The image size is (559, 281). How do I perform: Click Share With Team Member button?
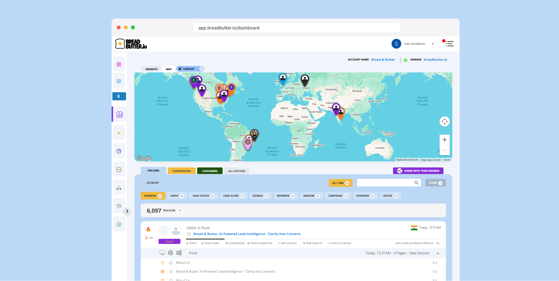418,171
